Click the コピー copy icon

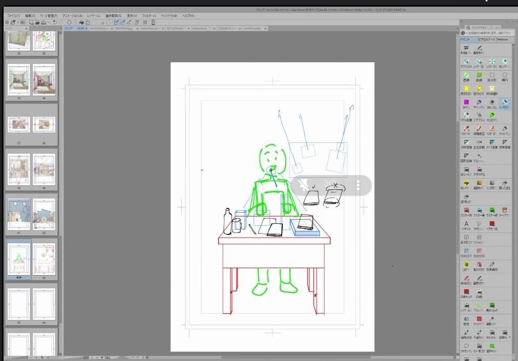tap(466, 266)
